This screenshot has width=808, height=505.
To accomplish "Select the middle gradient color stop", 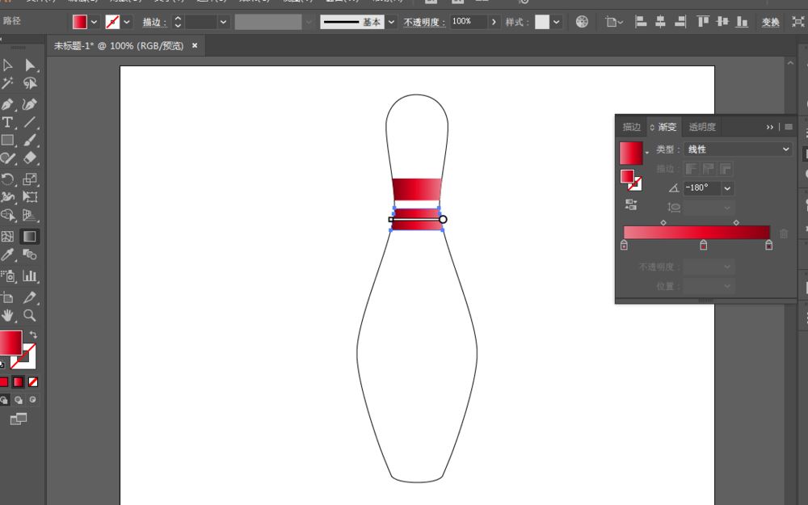I will [703, 245].
